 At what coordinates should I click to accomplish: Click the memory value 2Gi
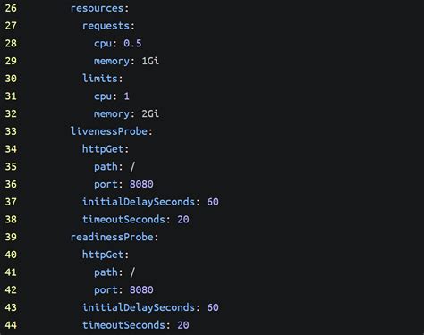coord(150,113)
